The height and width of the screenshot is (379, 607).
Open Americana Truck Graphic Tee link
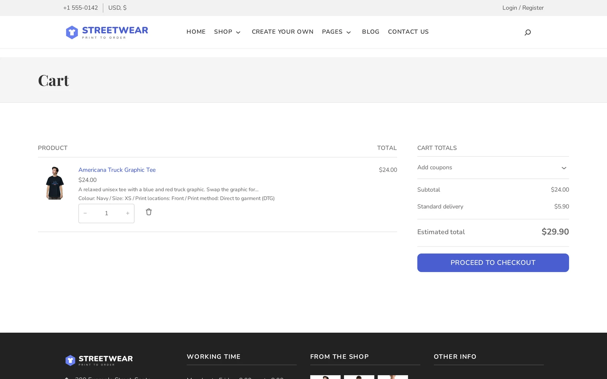[117, 170]
